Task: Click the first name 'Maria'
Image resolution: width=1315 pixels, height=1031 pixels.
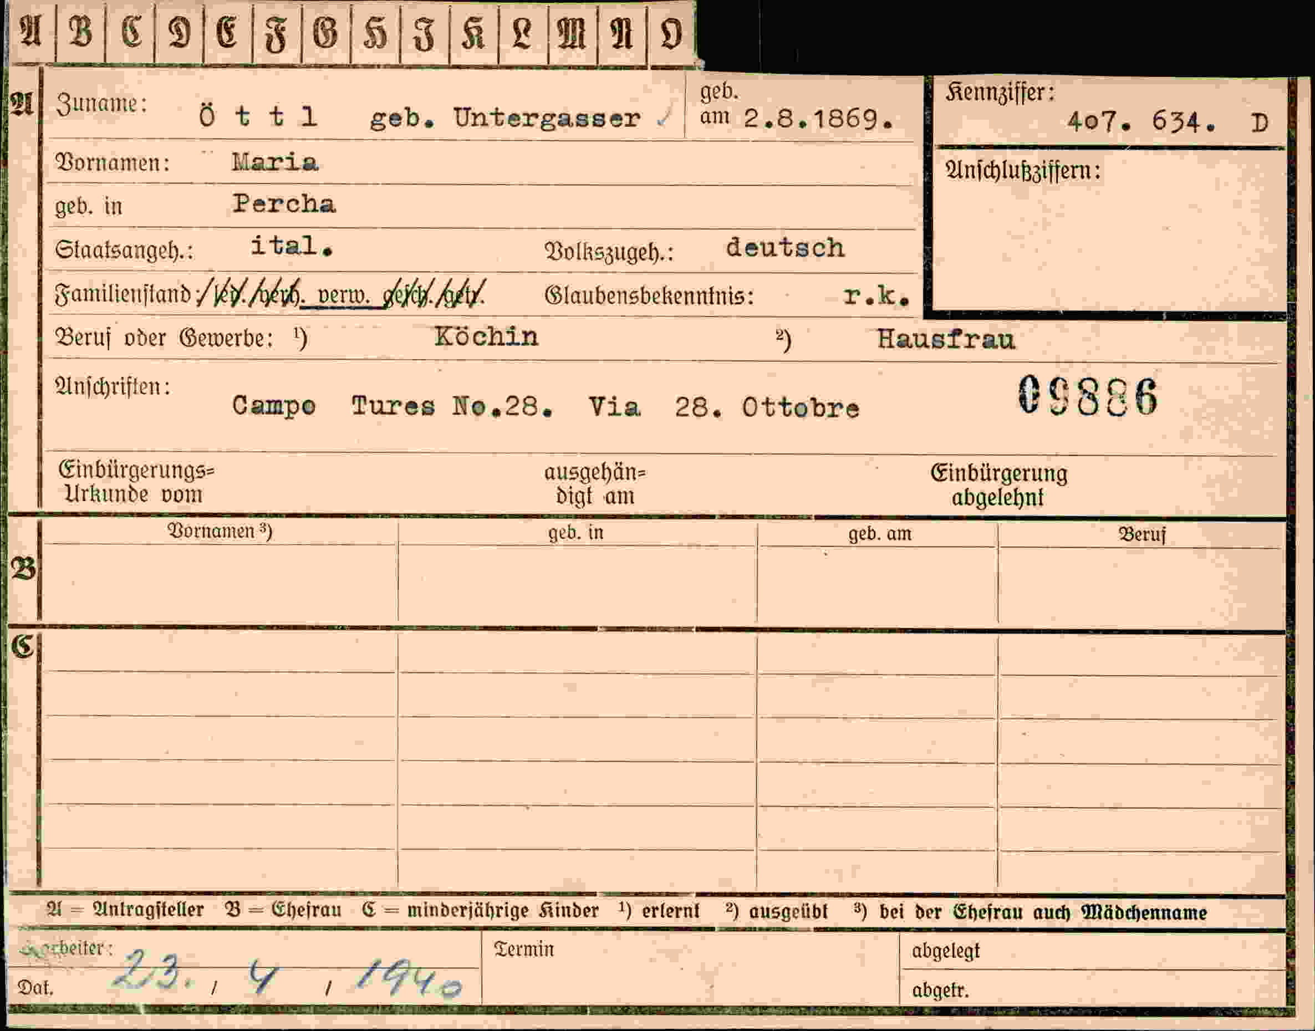Action: click(x=276, y=162)
